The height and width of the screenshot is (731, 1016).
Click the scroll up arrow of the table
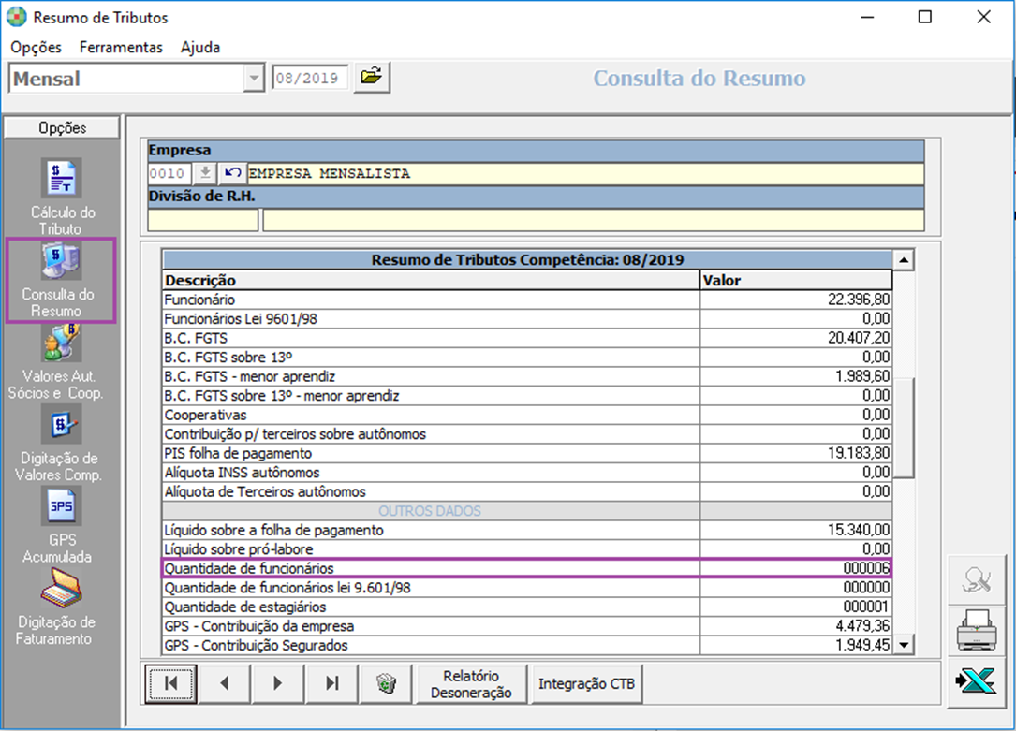904,260
